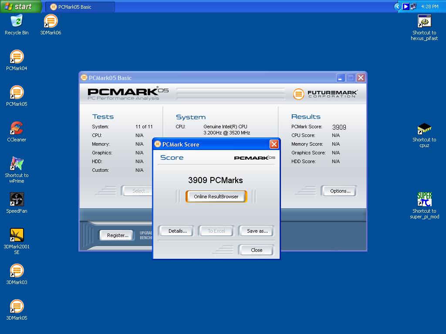Click the PCMark Score dialog title icon
Viewport: 446px width, 334px height.
point(158,144)
